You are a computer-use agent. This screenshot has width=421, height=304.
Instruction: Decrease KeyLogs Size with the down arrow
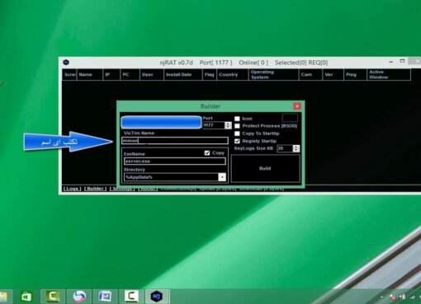click(x=296, y=150)
